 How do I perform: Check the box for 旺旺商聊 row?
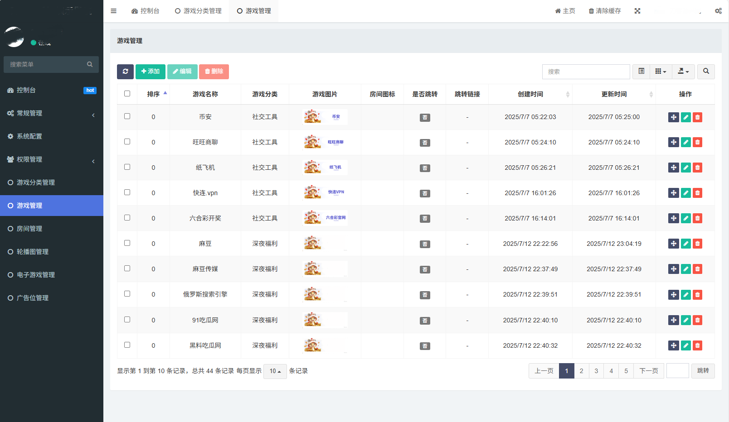pos(127,142)
